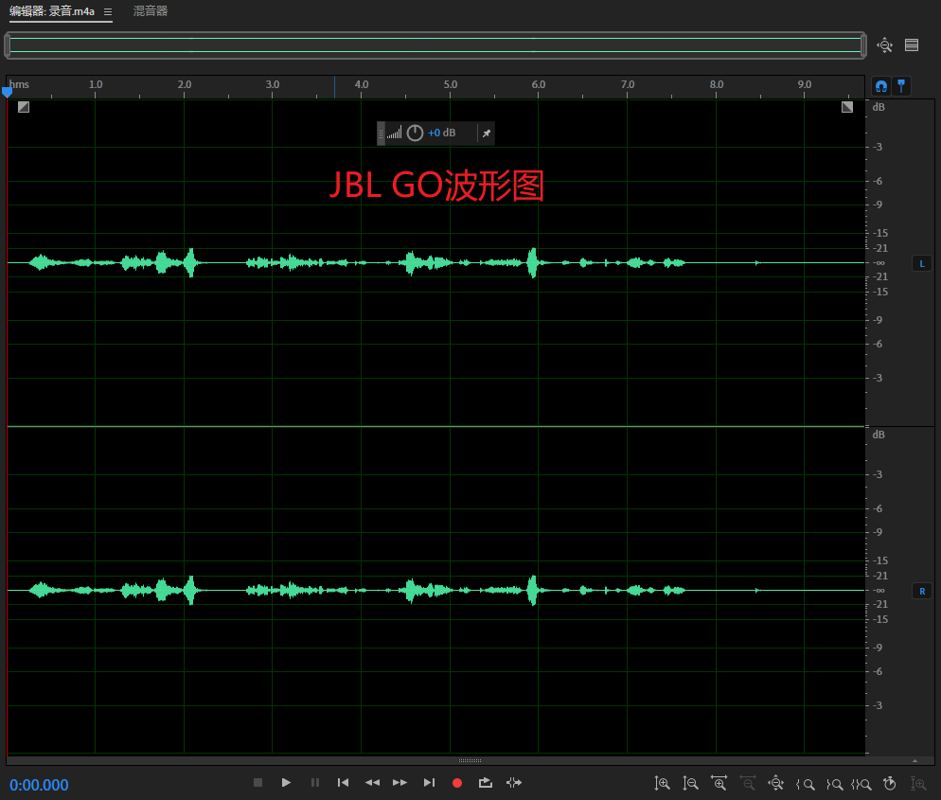Click the HUD drag grip handle

pos(381,133)
